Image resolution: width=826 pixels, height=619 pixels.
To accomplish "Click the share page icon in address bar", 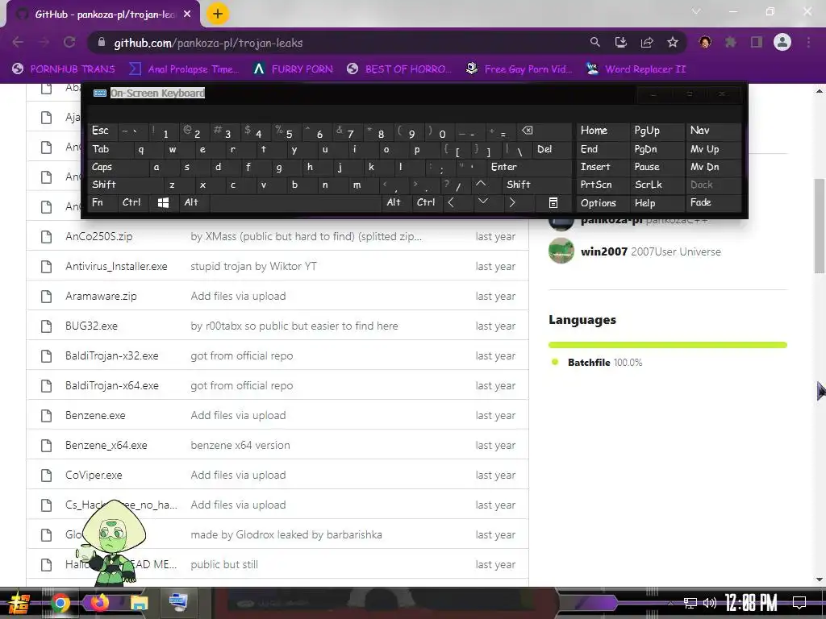I will [x=647, y=43].
